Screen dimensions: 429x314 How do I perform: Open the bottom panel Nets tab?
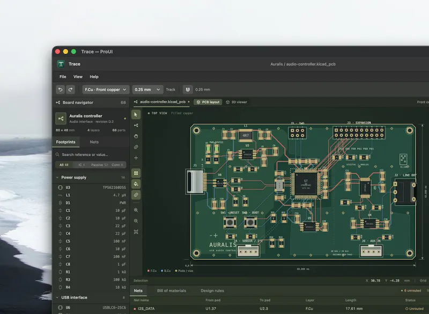[x=138, y=291]
